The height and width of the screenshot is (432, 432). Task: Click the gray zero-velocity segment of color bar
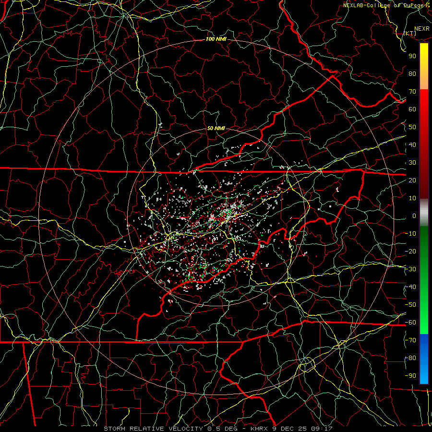tap(424, 212)
